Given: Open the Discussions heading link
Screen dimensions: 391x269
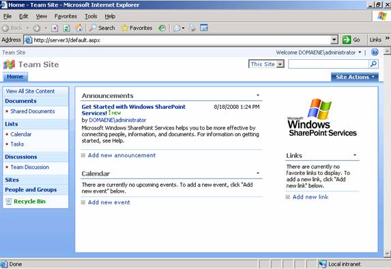Looking at the screenshot, I should pyautogui.click(x=21, y=157).
